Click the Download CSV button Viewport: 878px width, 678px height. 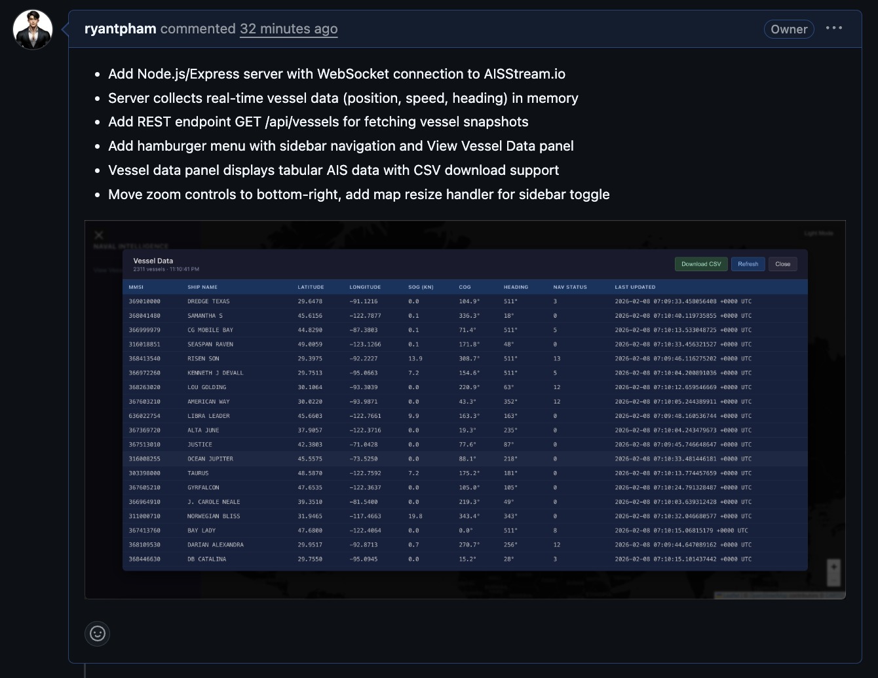701,264
